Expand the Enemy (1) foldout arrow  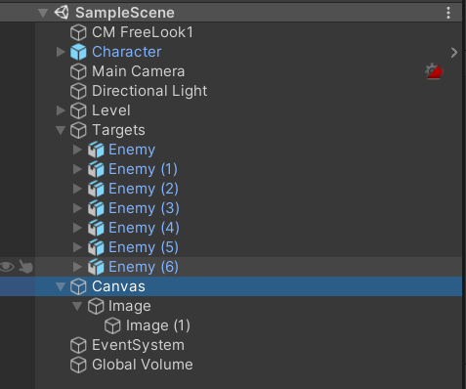[x=77, y=169]
